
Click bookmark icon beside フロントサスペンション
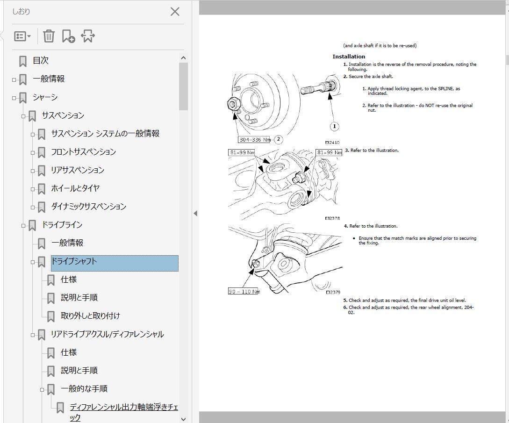[42, 152]
